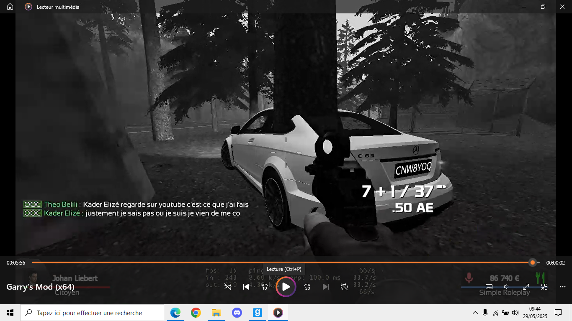
Task: Open Microsoft Edge from the taskbar
Action: [x=175, y=313]
